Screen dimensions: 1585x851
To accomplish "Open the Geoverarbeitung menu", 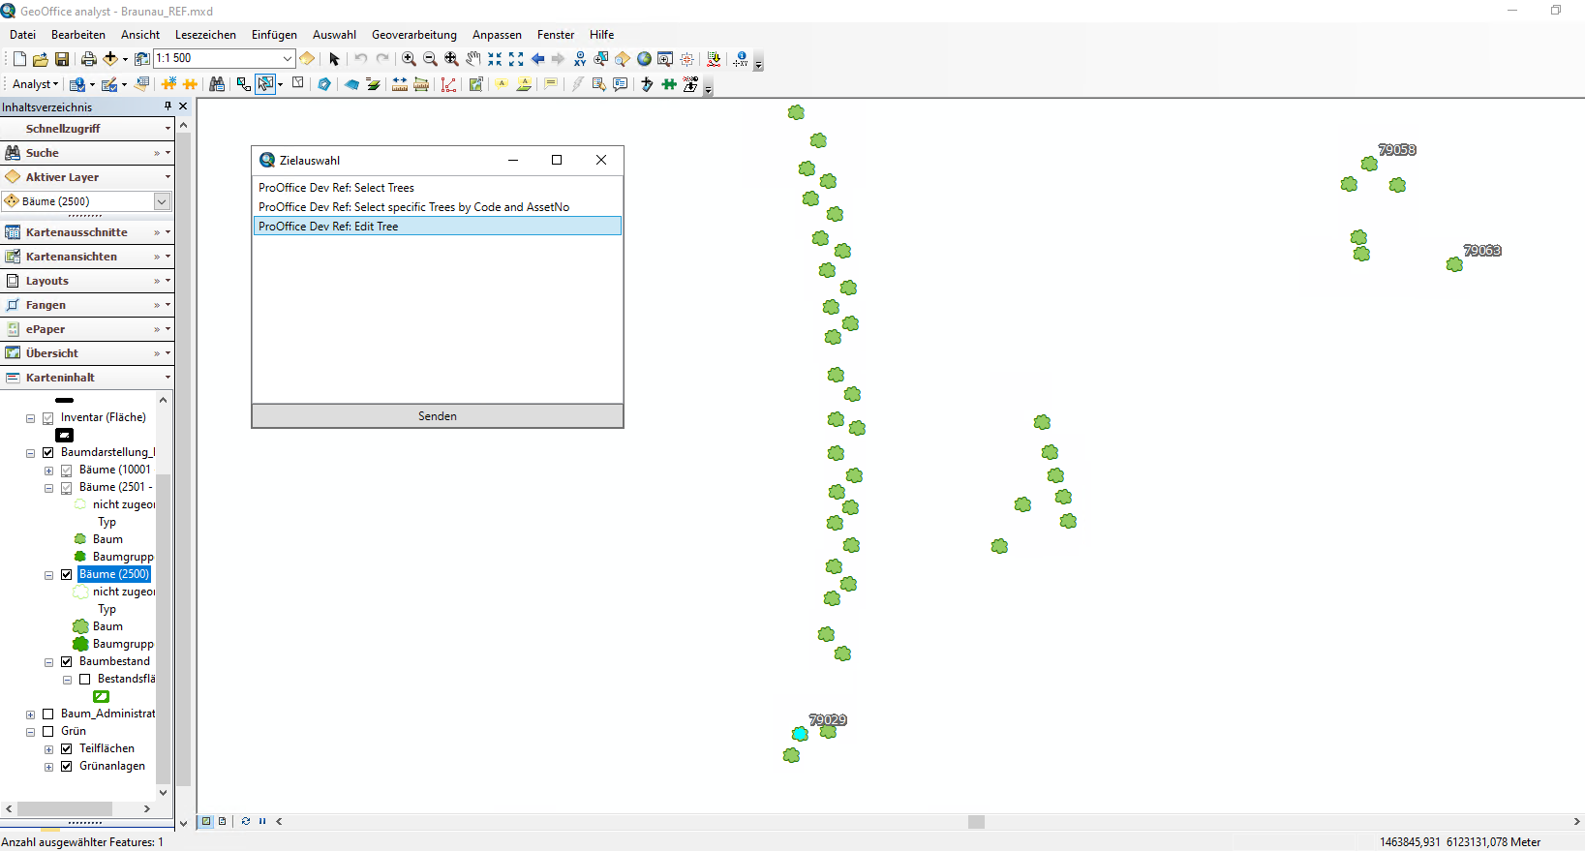I will pos(413,35).
